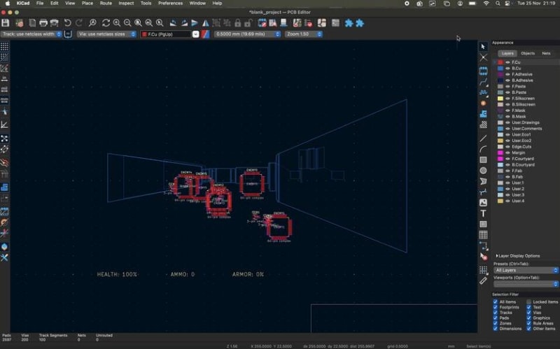Click the Refresh view icon

(x=106, y=23)
